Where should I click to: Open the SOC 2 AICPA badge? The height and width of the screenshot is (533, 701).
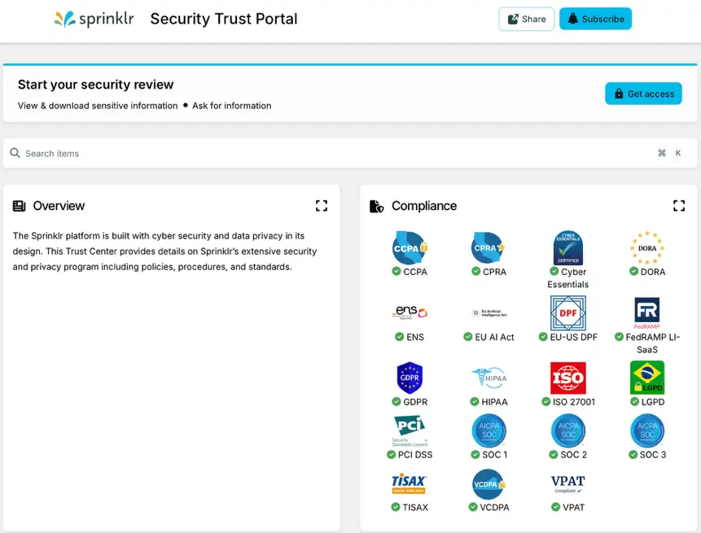pos(568,430)
